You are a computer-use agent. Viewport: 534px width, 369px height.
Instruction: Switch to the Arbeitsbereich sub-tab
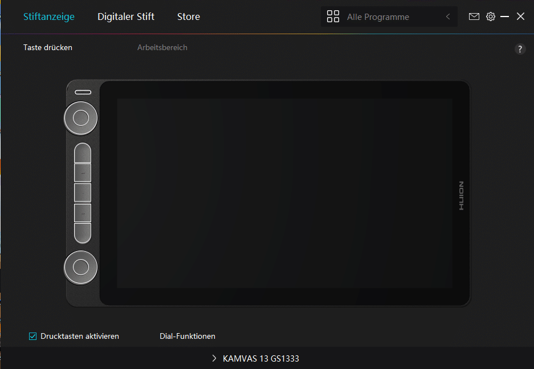(x=162, y=48)
